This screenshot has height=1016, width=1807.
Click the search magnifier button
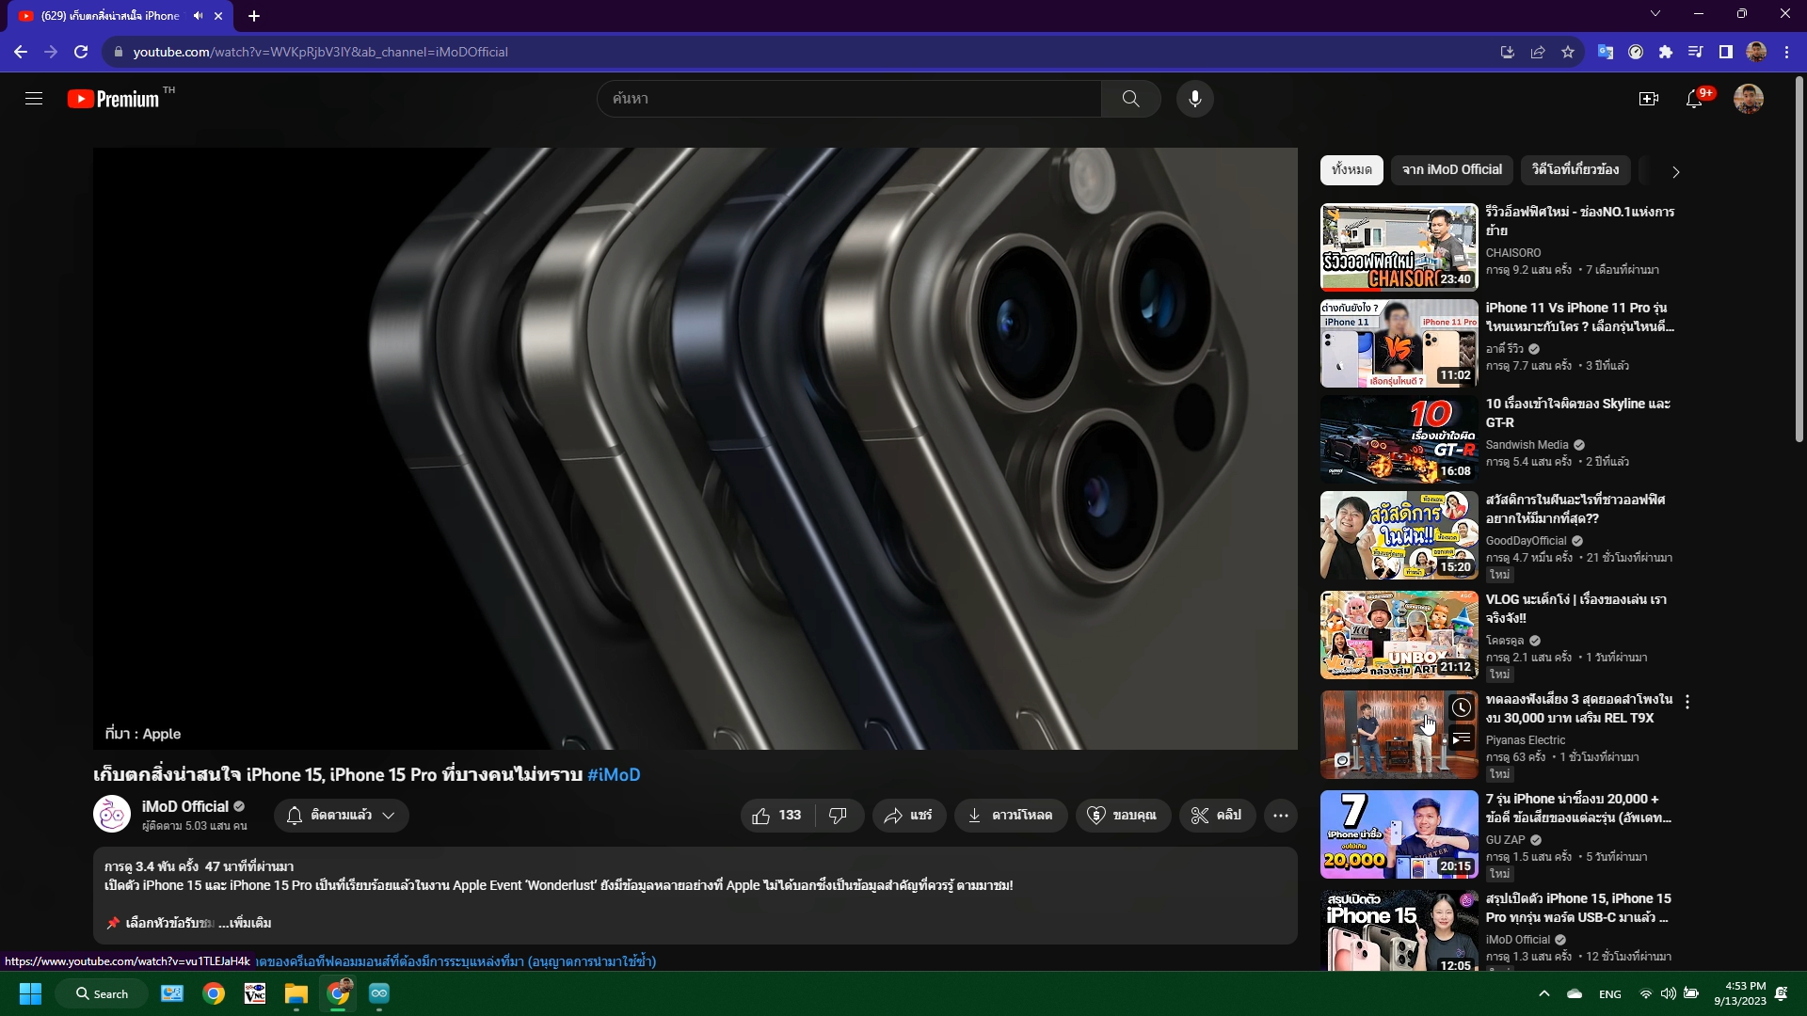(x=1130, y=99)
